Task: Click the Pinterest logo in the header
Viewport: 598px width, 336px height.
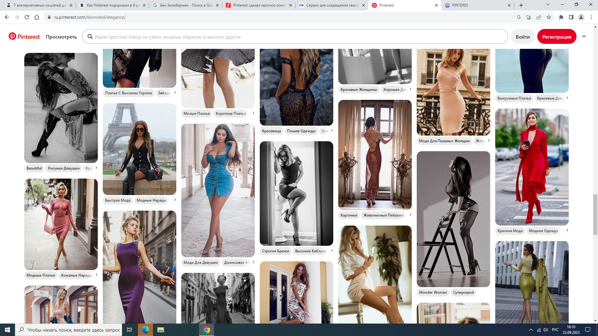Action: point(24,37)
